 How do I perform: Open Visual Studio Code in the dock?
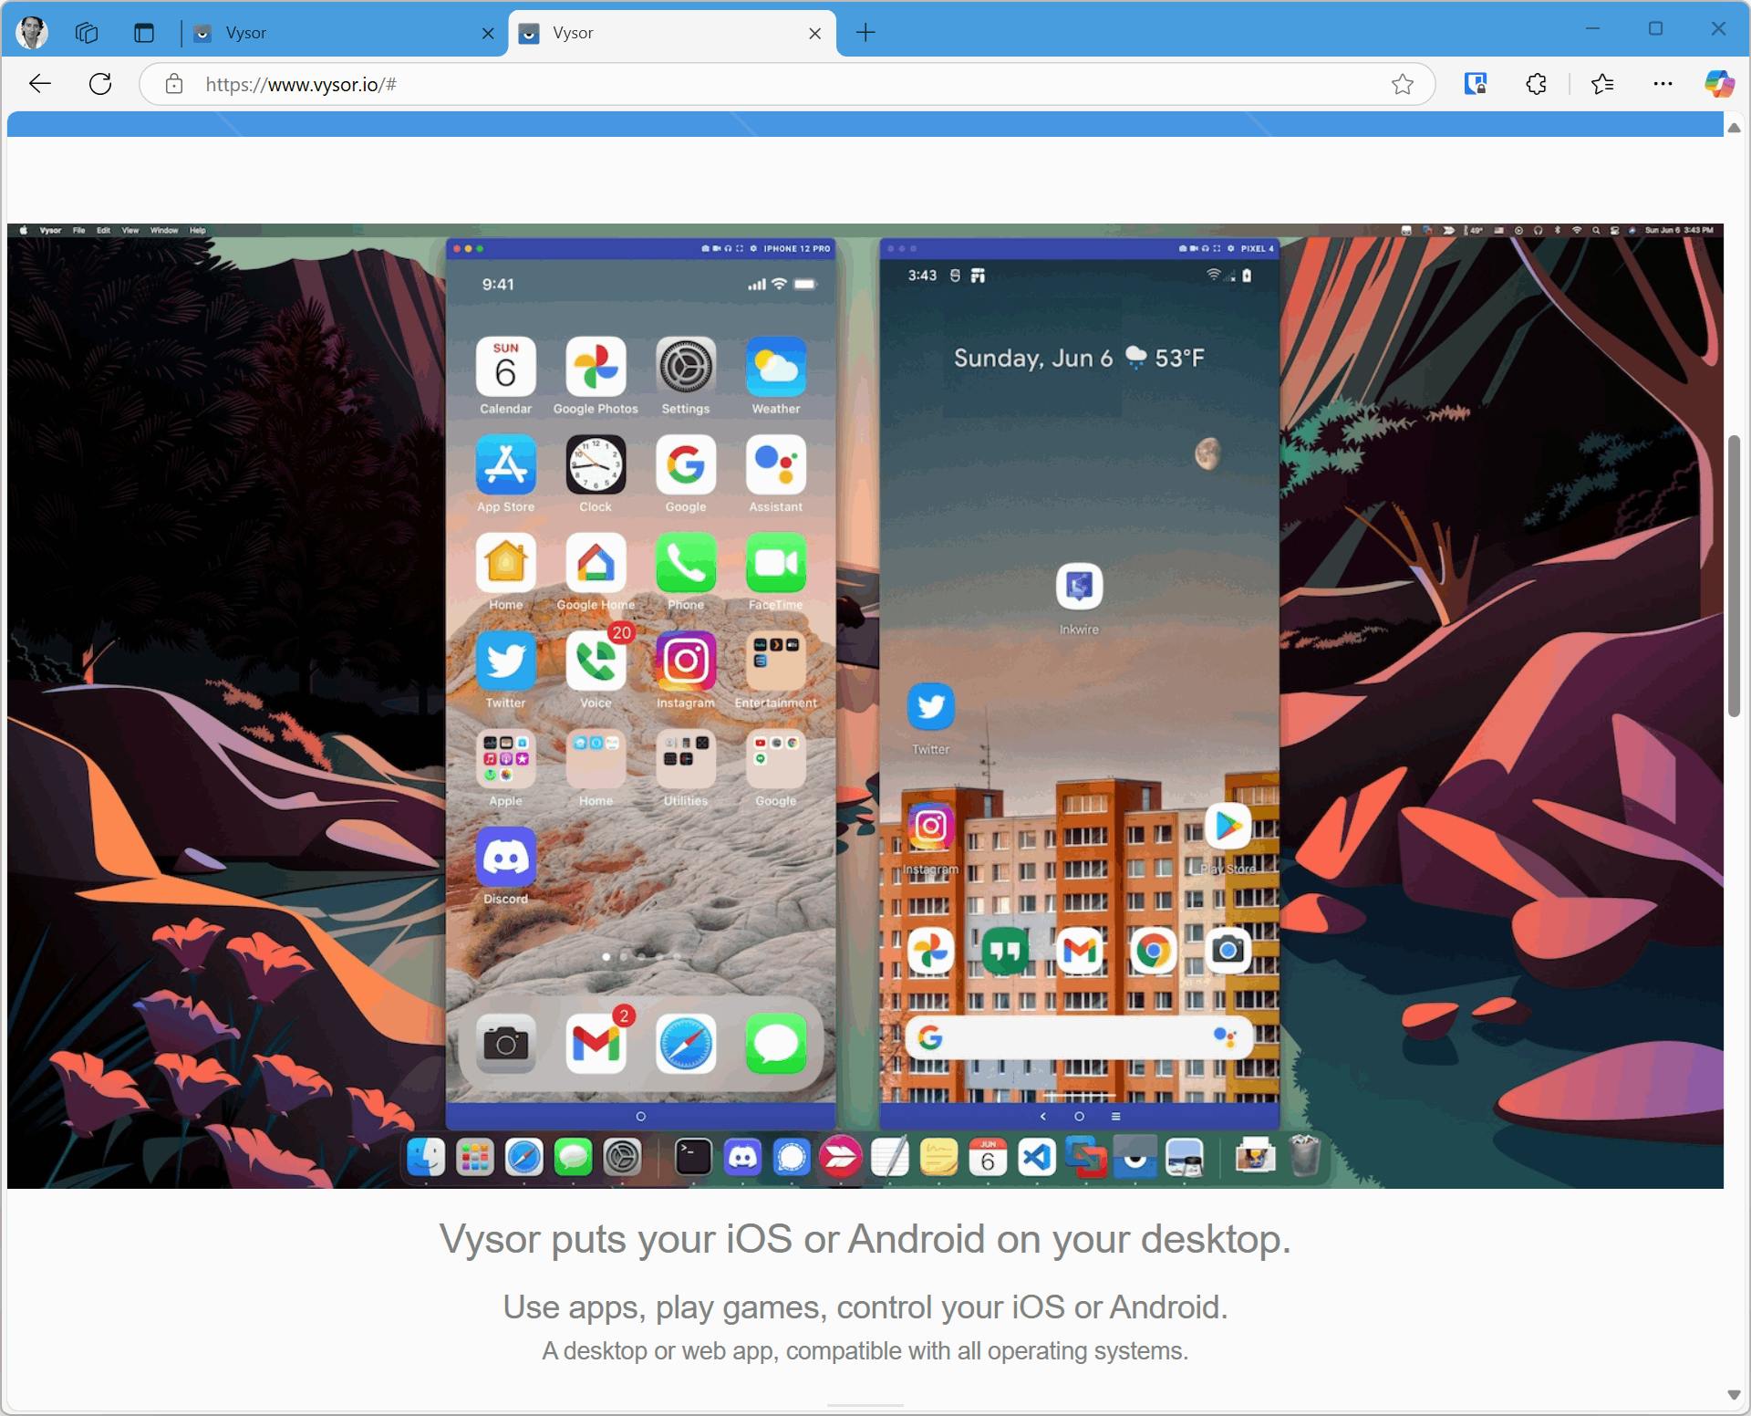pyautogui.click(x=1037, y=1158)
